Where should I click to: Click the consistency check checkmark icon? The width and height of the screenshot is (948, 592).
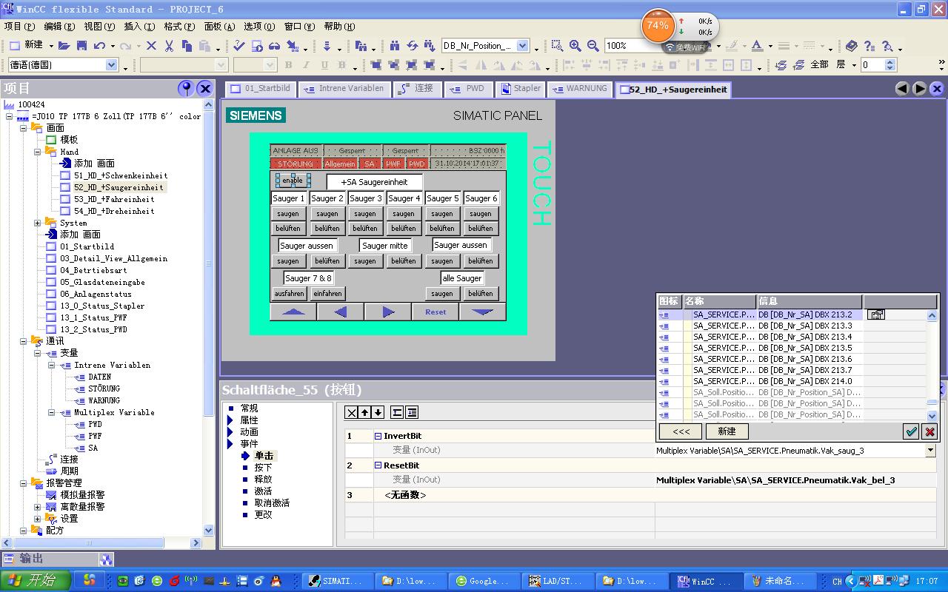point(238,46)
